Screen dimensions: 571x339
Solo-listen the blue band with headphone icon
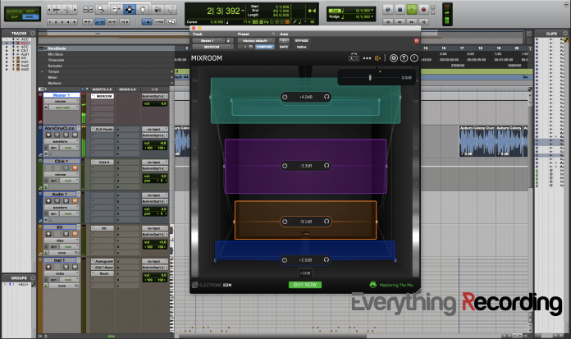(x=327, y=260)
